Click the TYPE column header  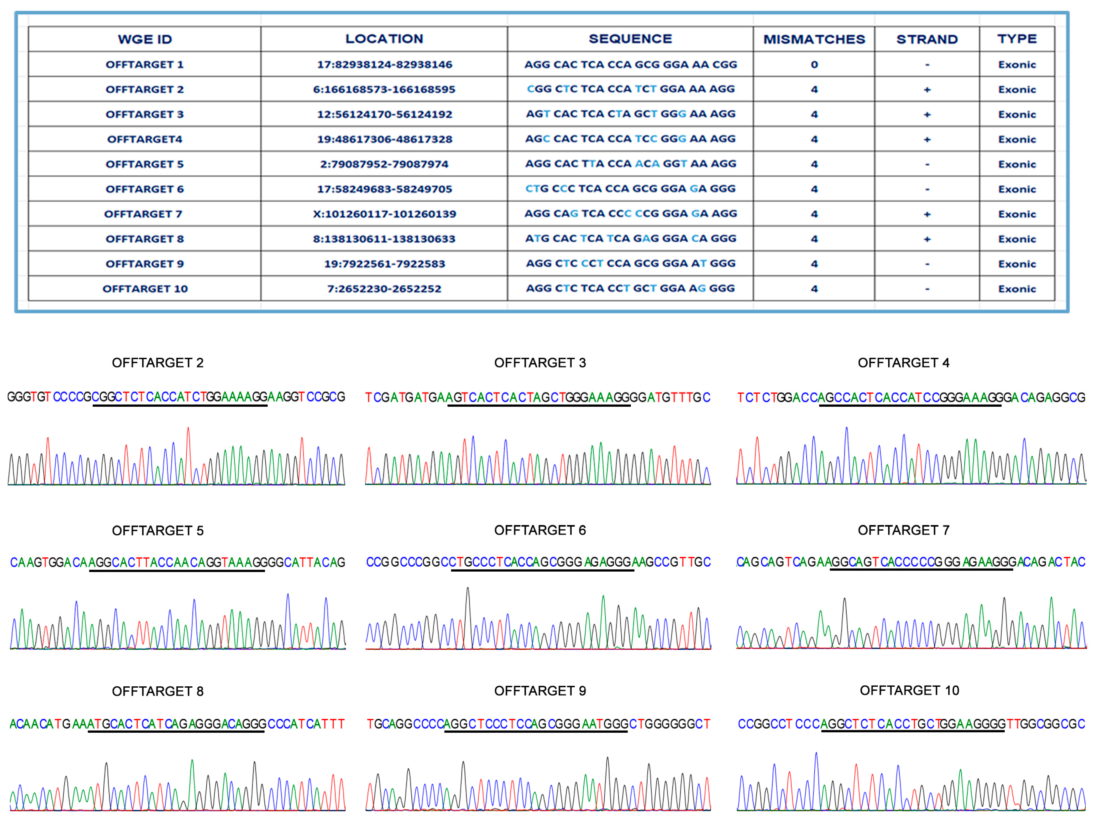[x=1017, y=39]
